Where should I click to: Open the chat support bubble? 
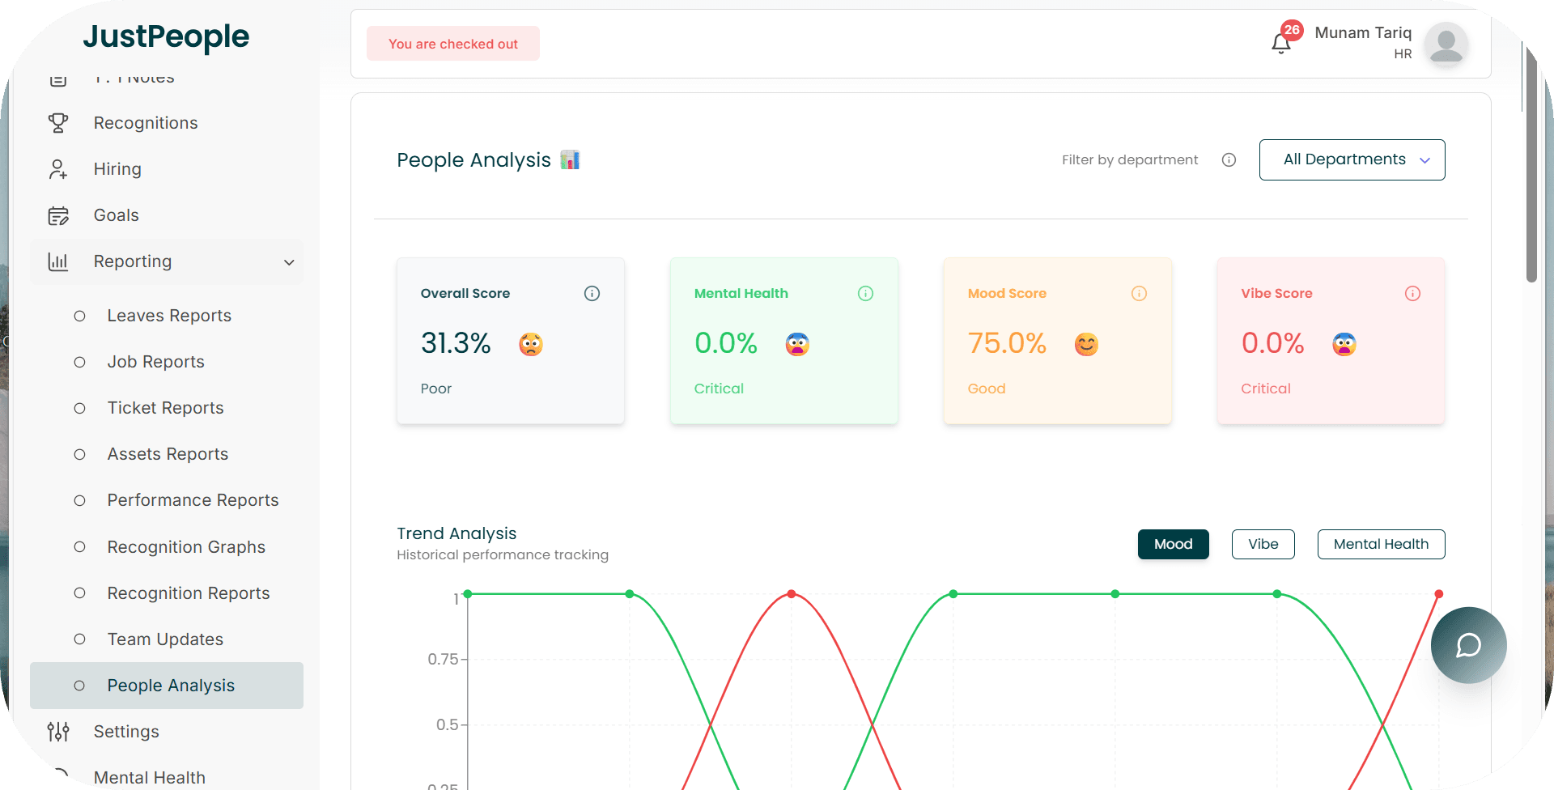point(1468,645)
